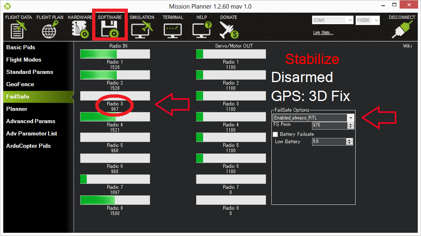Open the Flight Data screen icon
This screenshot has height=236, width=421.
[x=18, y=30]
